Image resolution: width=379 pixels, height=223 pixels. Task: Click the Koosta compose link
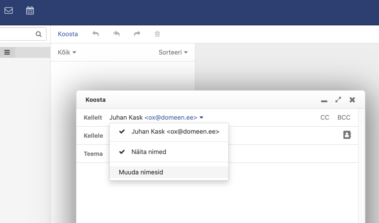click(68, 34)
